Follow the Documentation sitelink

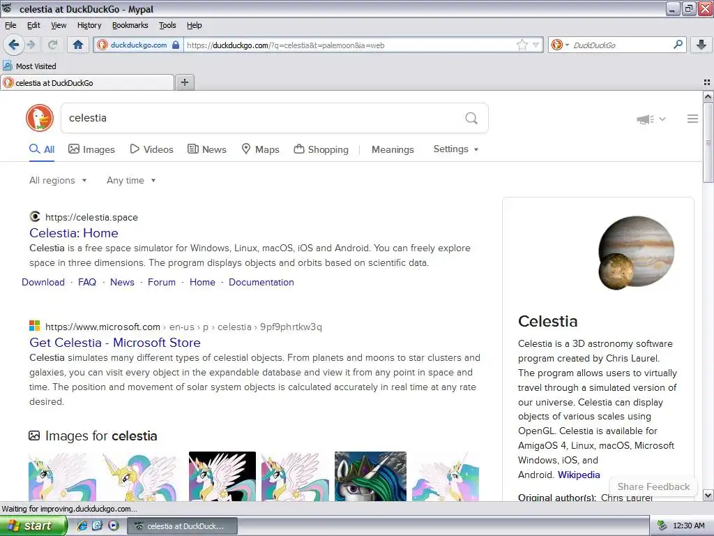click(x=261, y=282)
